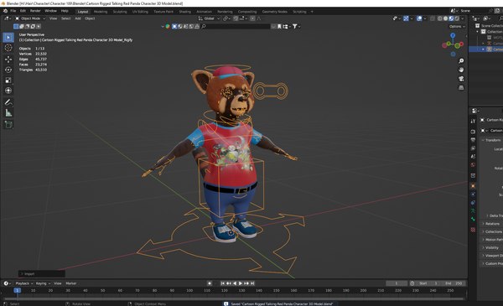Open the World properties tab
The image size is (503, 306).
[x=473, y=165]
